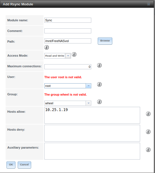The height and width of the screenshot is (173, 155).
Task: Click into the empty Comment field
Action: (68, 31)
